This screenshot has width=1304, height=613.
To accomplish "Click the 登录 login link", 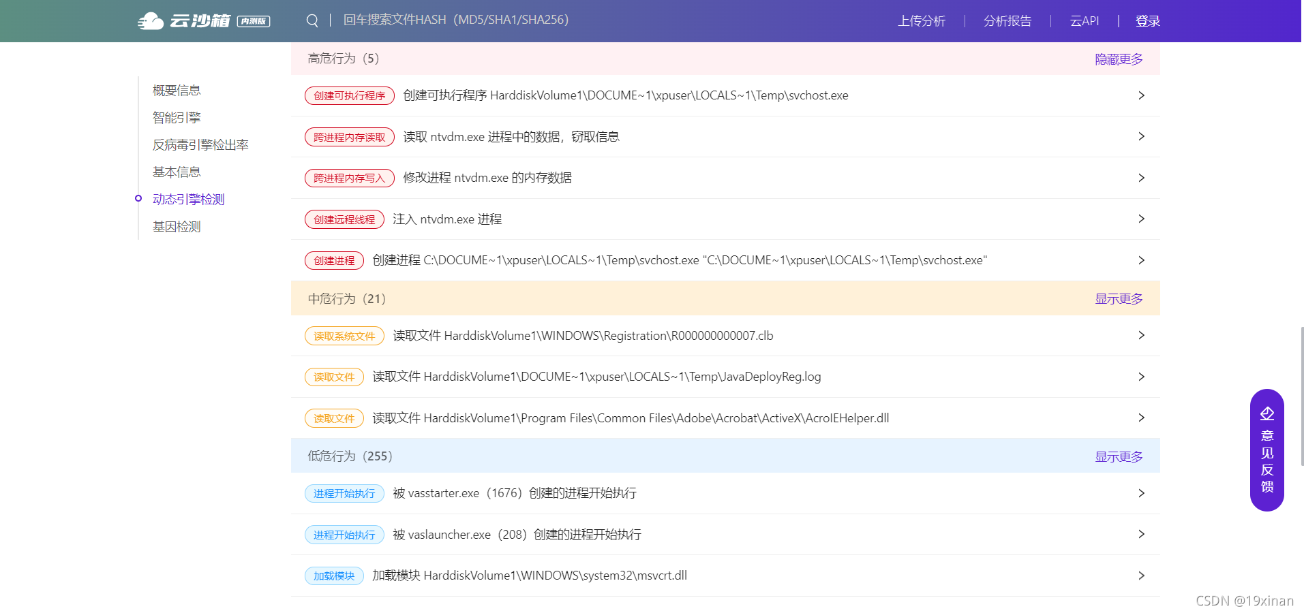I will (x=1148, y=21).
